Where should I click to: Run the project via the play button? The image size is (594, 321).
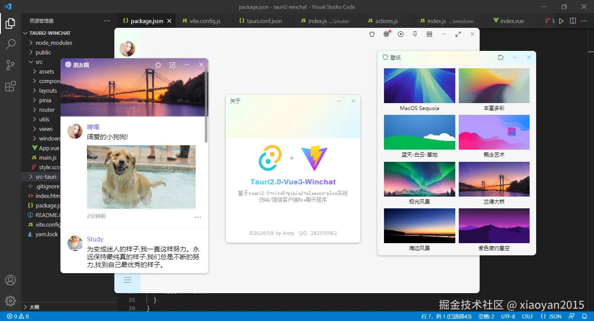tap(561, 20)
